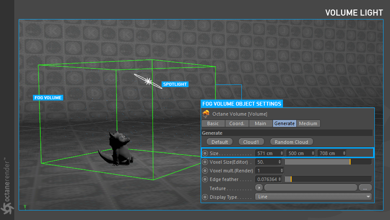Screen dimensions: 390x220
Task: Switch to the Medium tab
Action: click(308, 123)
